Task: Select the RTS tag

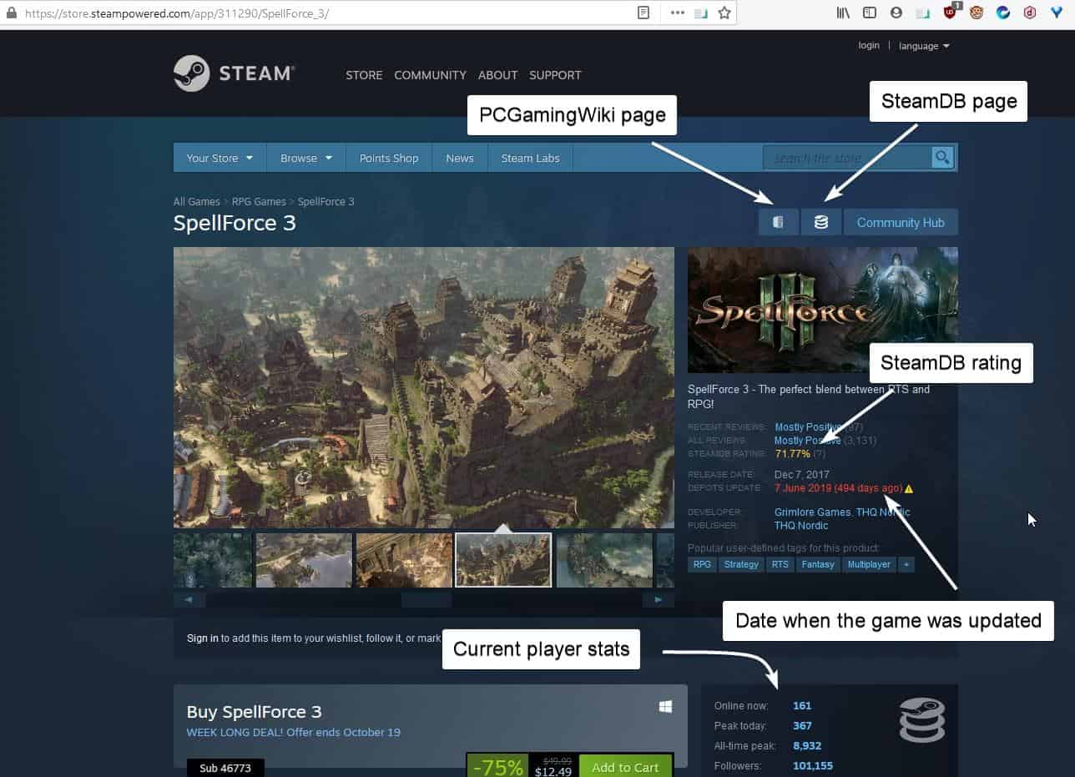Action: pos(780,564)
